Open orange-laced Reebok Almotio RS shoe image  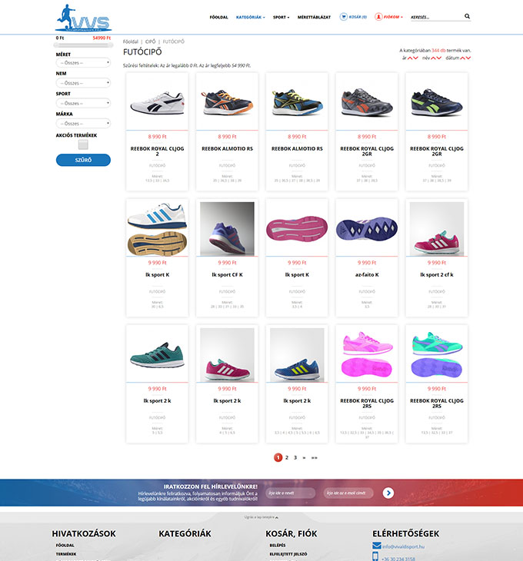[227, 102]
